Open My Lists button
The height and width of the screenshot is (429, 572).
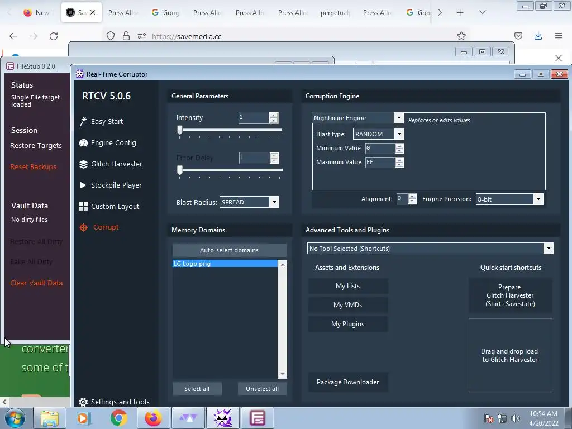[347, 286]
